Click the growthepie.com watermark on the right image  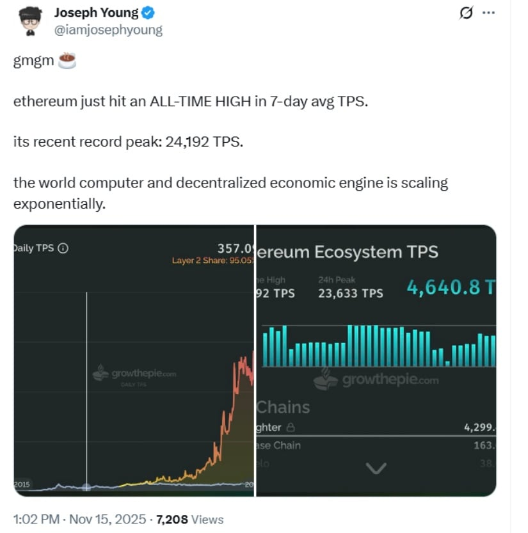tap(376, 380)
